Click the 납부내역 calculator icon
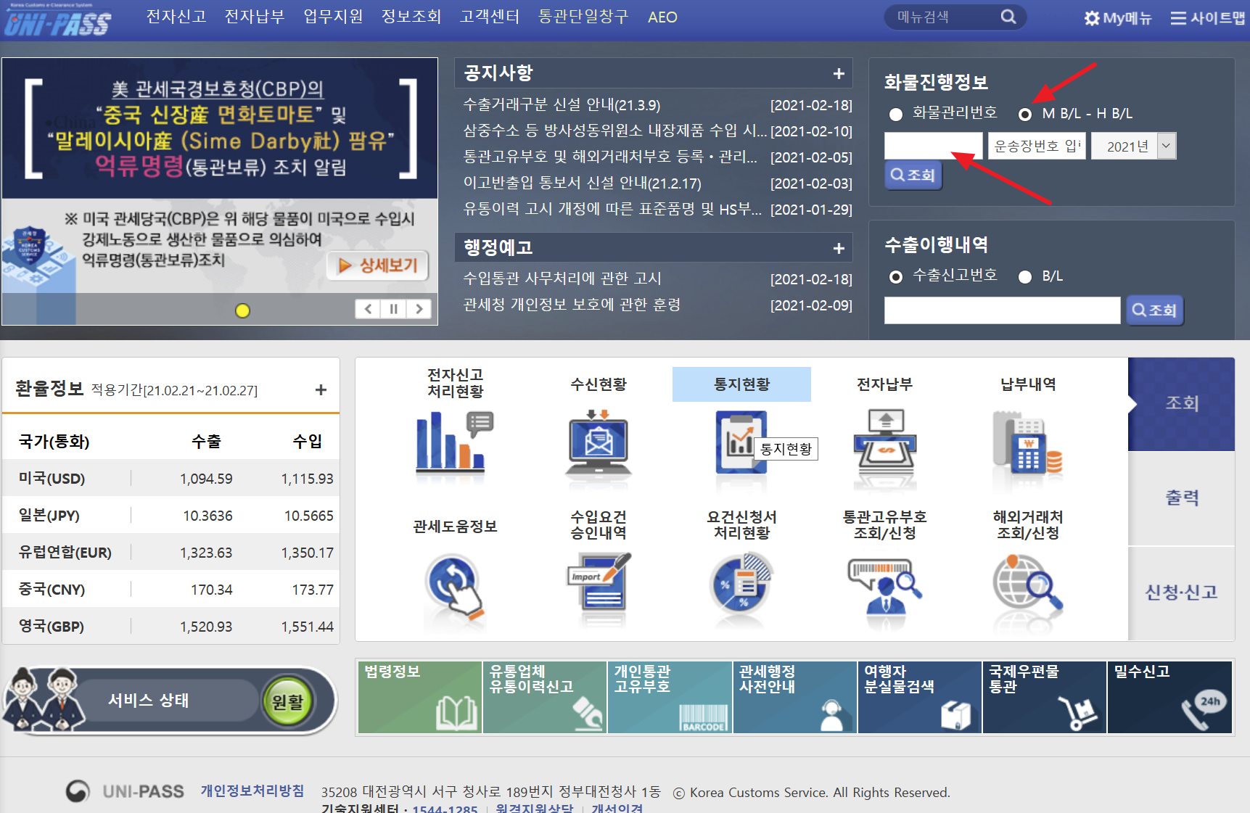The width and height of the screenshot is (1250, 813). coord(1027,442)
